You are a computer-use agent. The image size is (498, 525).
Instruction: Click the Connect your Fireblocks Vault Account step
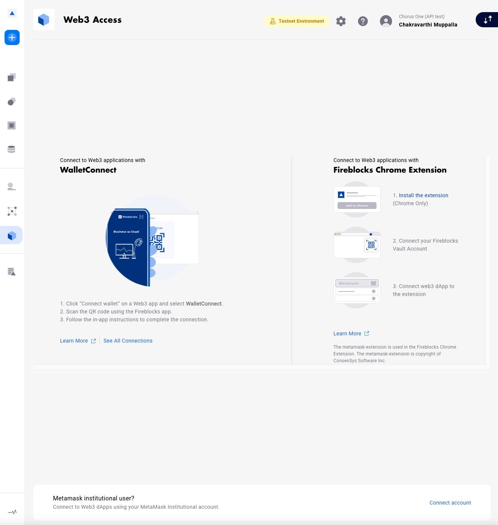coord(425,245)
